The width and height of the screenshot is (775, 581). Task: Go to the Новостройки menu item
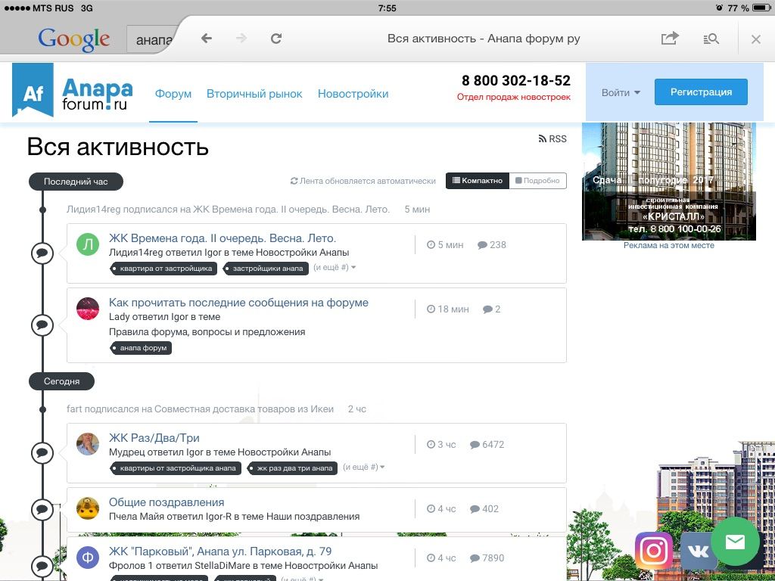[x=353, y=94]
